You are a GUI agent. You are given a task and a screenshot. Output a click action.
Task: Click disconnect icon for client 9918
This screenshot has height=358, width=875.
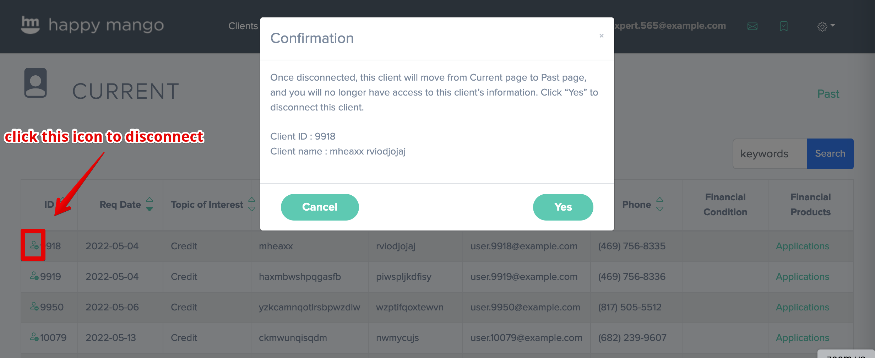(x=34, y=245)
